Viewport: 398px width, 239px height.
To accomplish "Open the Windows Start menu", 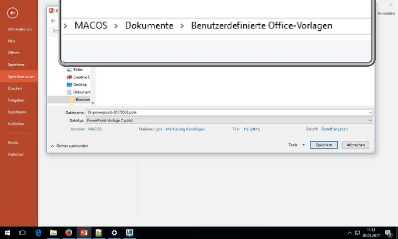I will pos(7,233).
